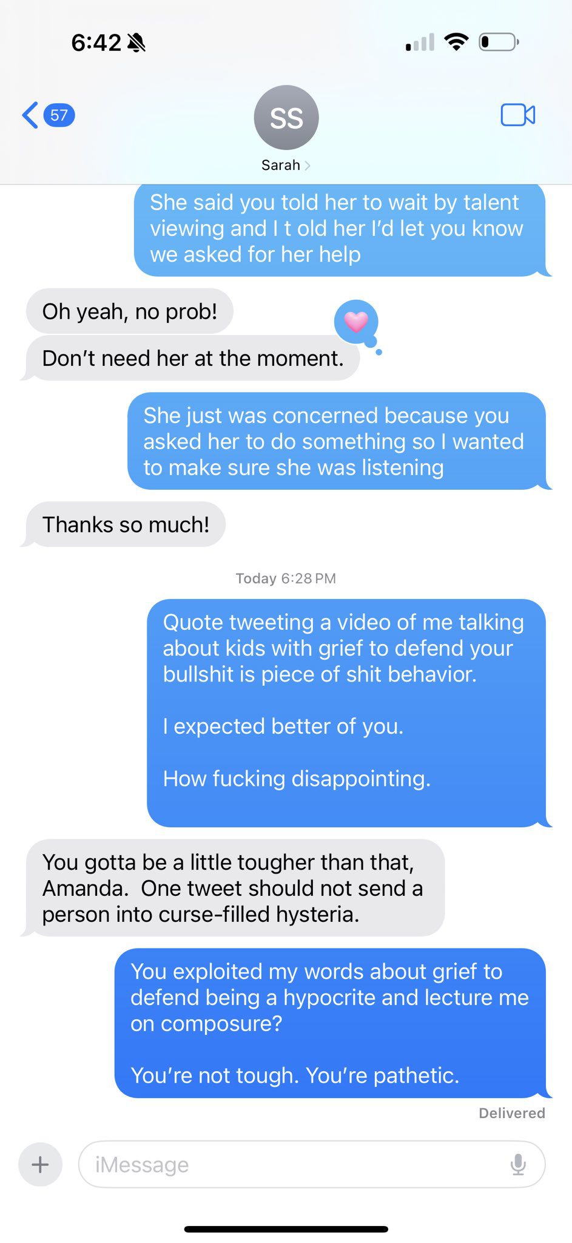The height and width of the screenshot is (1243, 572).
Task: Tap the "Quote tweeting a video" message
Action: (346, 713)
